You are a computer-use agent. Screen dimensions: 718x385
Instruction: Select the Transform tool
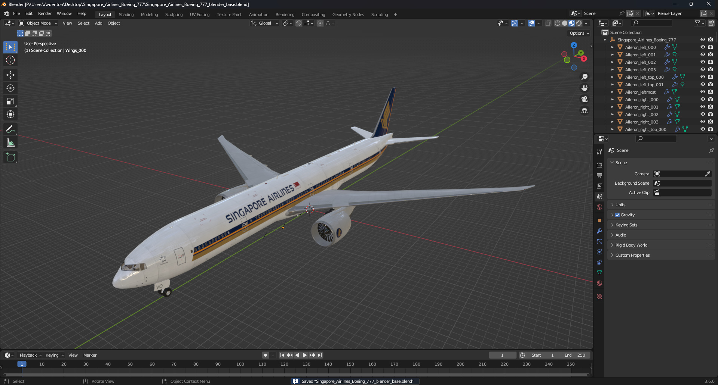(x=10, y=114)
